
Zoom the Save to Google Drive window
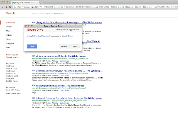(x=32, y=26)
